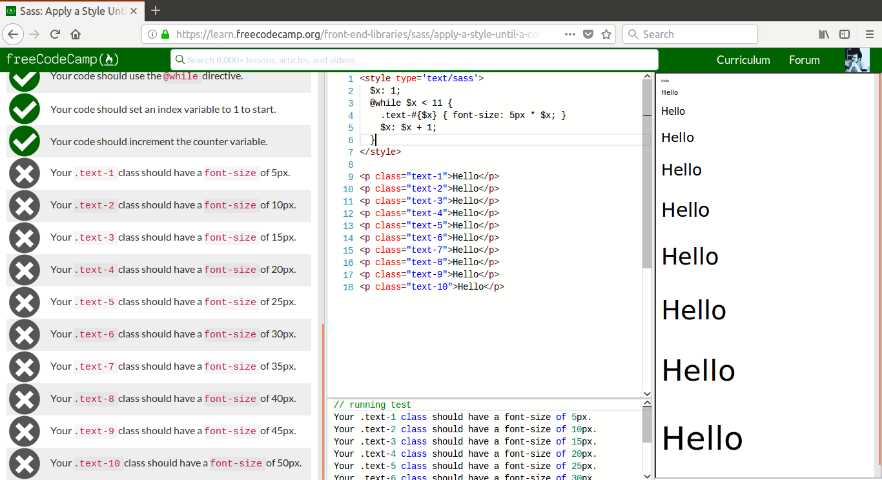Click your profile avatar picture

[856, 59]
